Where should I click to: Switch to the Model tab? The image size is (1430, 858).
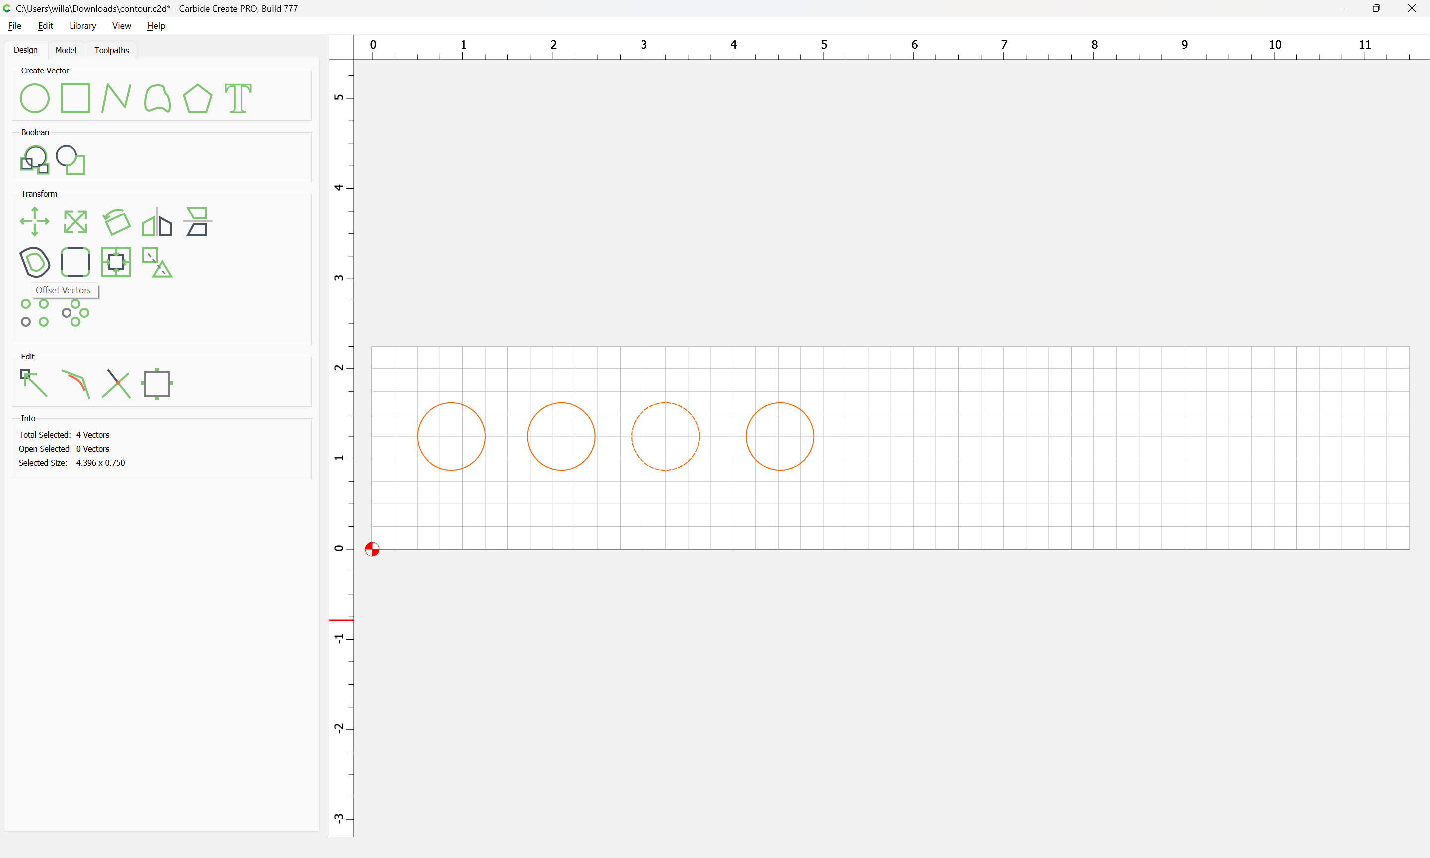[x=66, y=50]
